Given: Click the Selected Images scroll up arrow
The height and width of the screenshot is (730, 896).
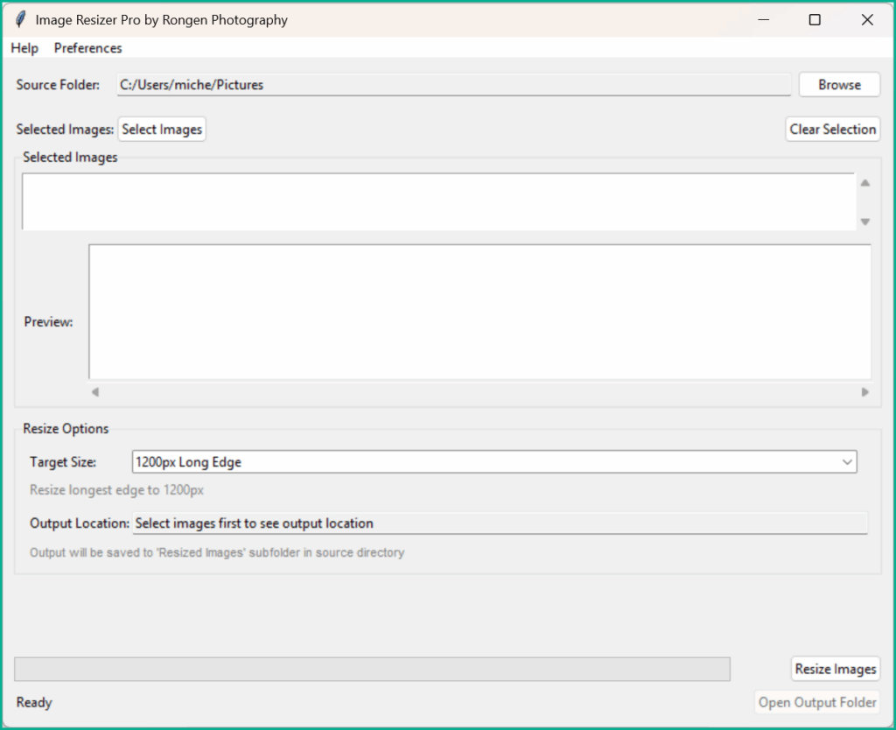Looking at the screenshot, I should (x=865, y=183).
